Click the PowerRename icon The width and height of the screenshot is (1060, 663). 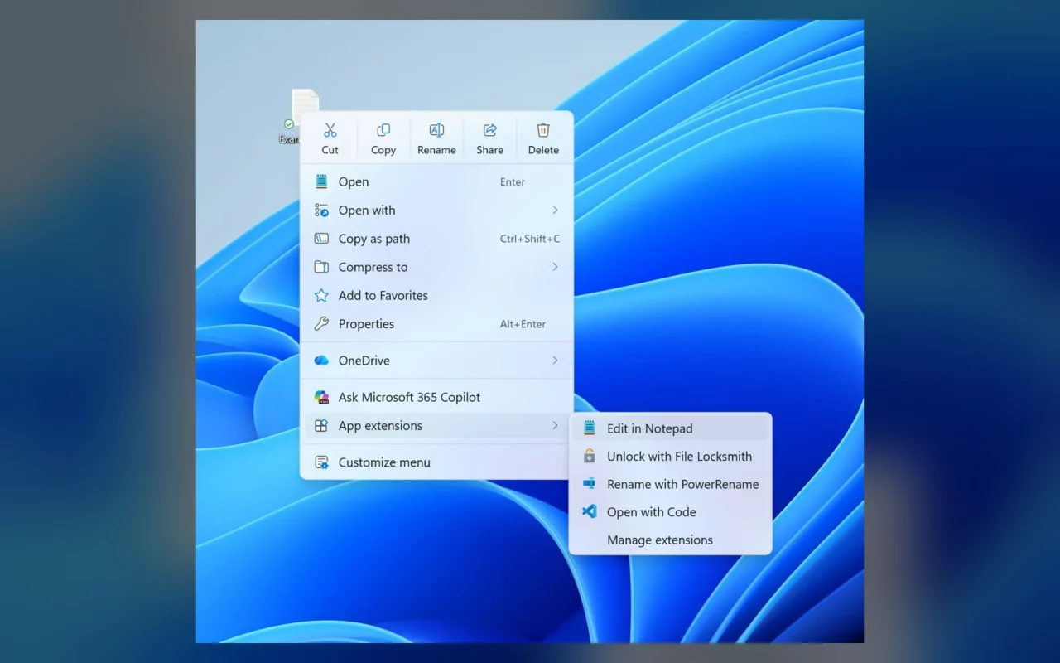[x=590, y=483]
